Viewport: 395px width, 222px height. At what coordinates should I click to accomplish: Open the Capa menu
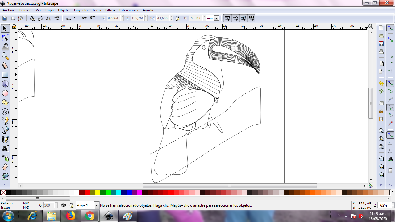click(x=49, y=10)
